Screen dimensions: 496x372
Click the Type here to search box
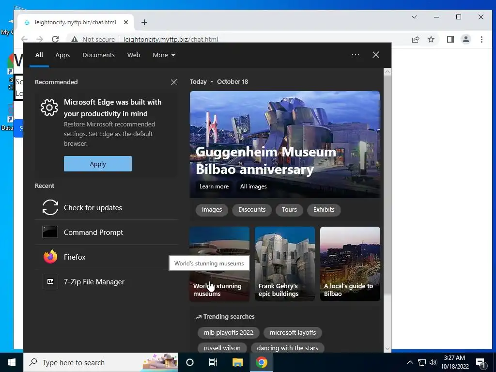pyautogui.click(x=101, y=362)
